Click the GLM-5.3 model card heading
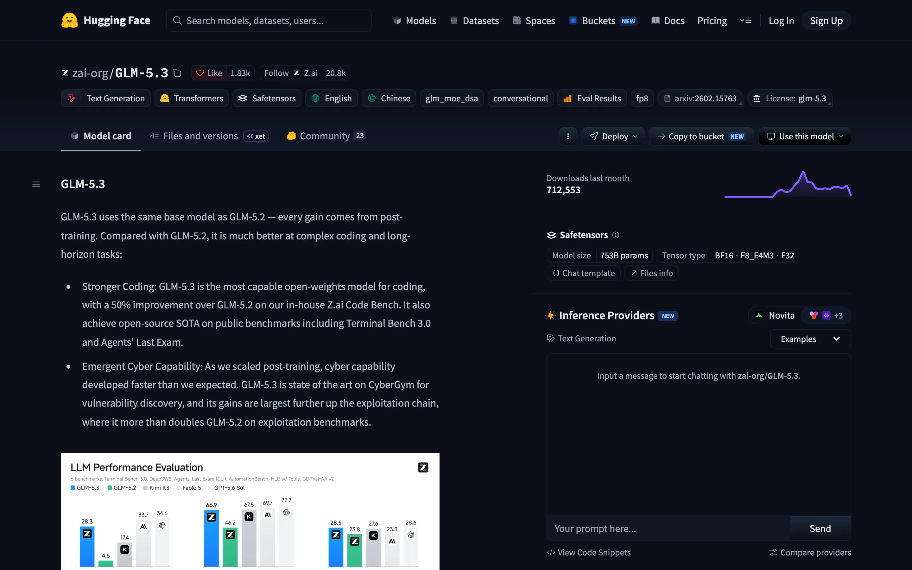This screenshot has width=912, height=570. point(83,184)
